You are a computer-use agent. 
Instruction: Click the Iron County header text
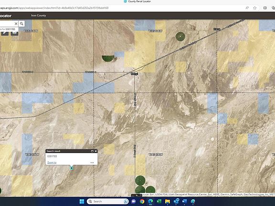tap(39, 15)
